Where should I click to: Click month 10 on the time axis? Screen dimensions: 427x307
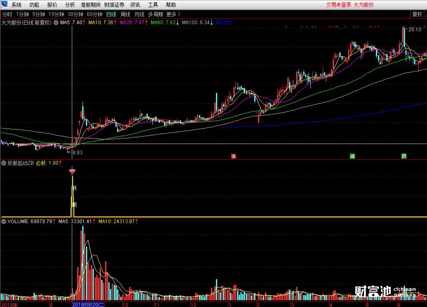click(125, 304)
